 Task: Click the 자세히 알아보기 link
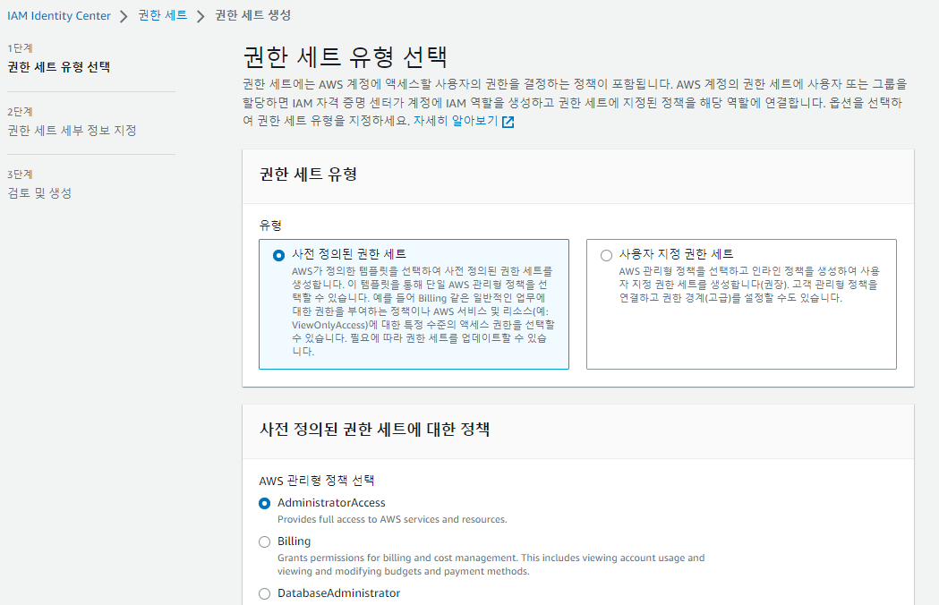[x=455, y=121]
